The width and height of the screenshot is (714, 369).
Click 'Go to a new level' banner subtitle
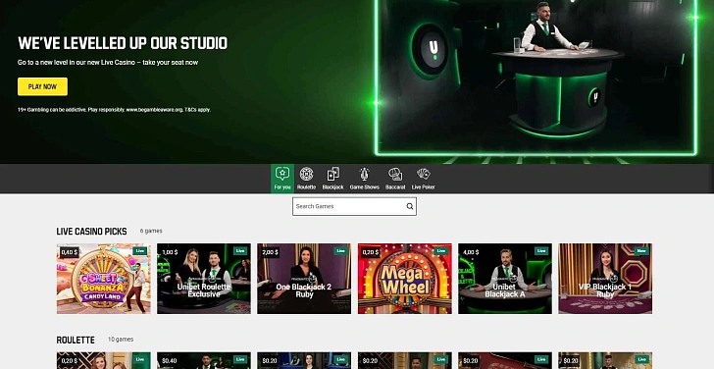(108, 63)
